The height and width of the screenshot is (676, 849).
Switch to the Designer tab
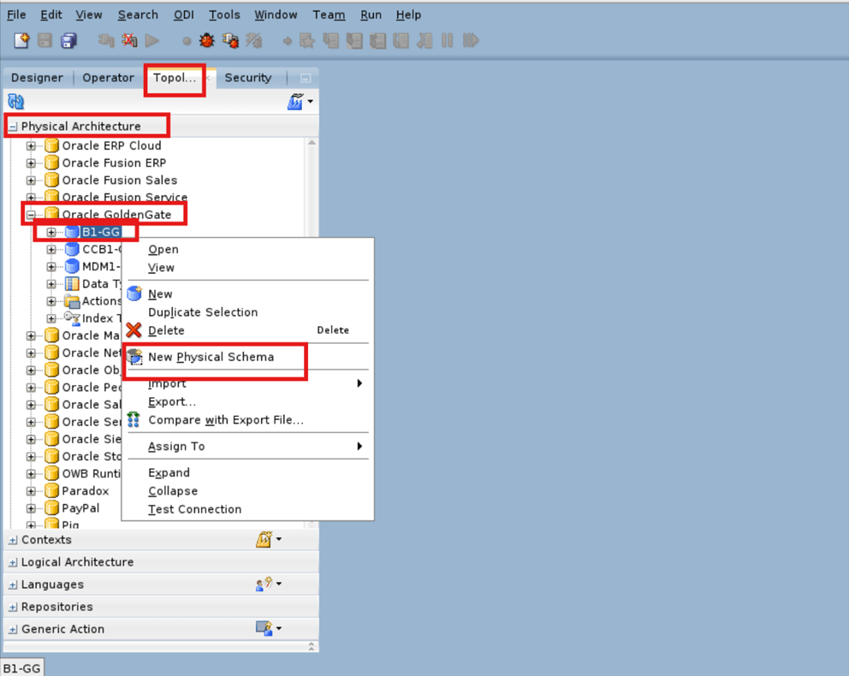tap(37, 77)
